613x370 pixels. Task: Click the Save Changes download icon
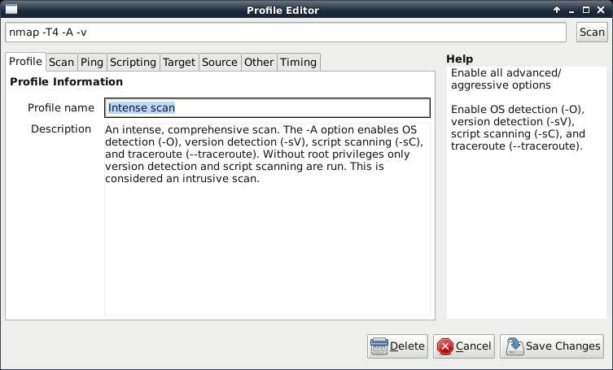[514, 346]
